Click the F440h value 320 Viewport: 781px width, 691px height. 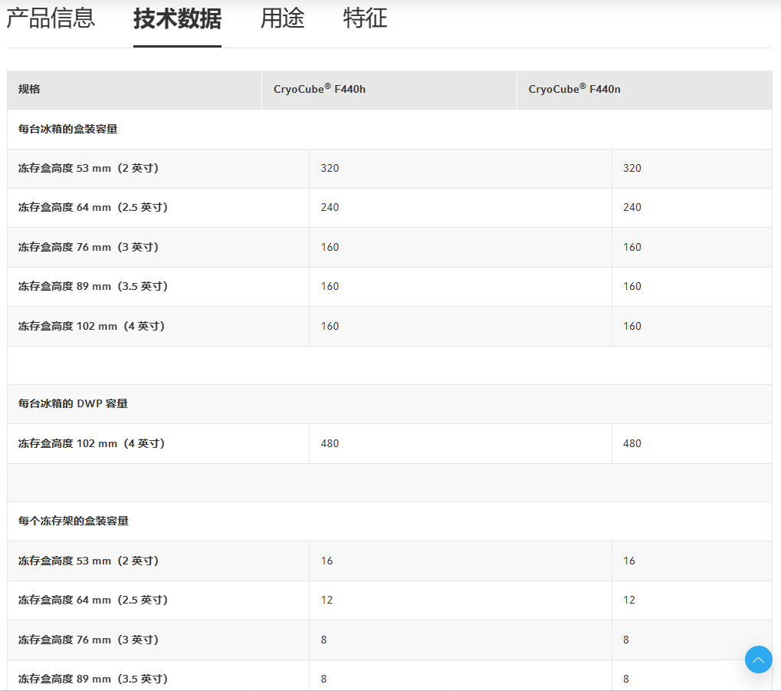click(330, 169)
